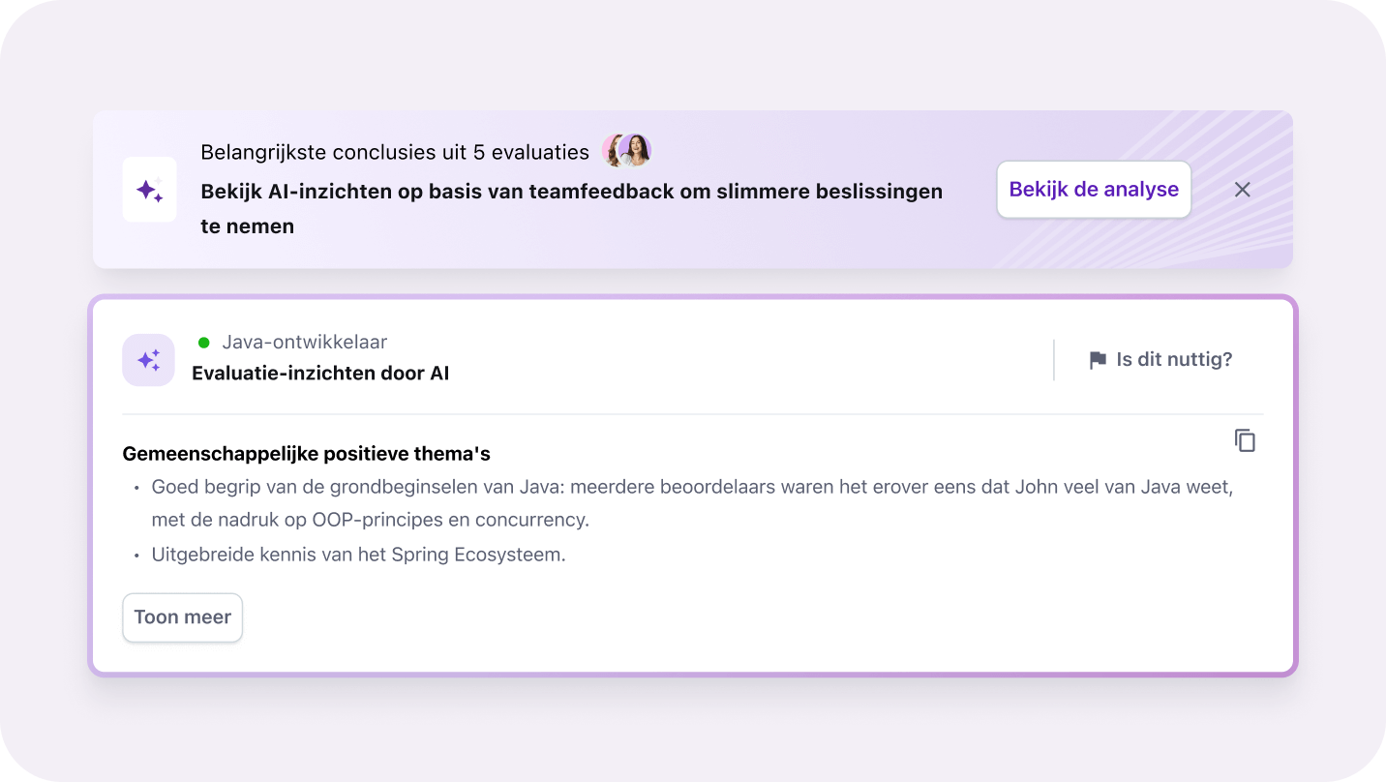Copy the insights with the copy icon

[x=1245, y=440]
